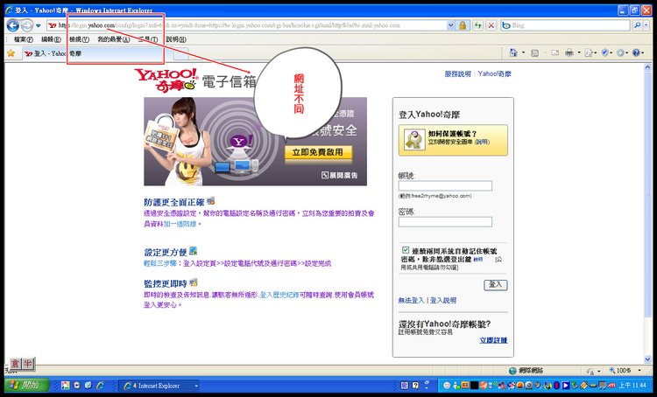The height and width of the screenshot is (397, 657).
Task: Click the page scrollbar down arrow
Action: (x=647, y=359)
